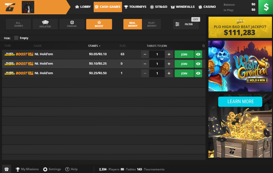Filter by Omaha games
The width and height of the screenshot is (273, 173).
point(72,24)
